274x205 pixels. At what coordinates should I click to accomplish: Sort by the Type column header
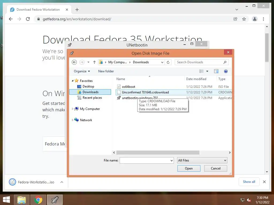[222, 79]
